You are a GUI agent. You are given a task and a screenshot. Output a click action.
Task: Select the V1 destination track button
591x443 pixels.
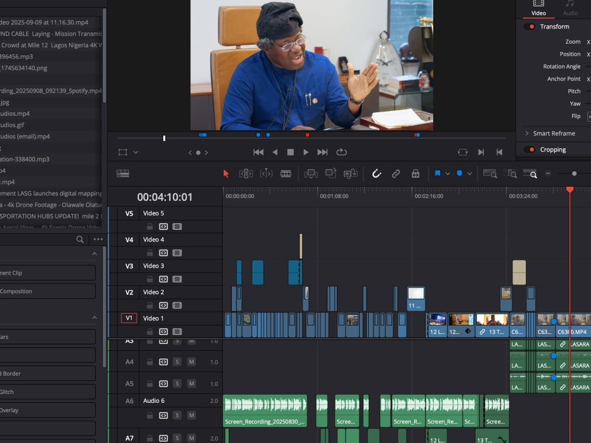129,318
